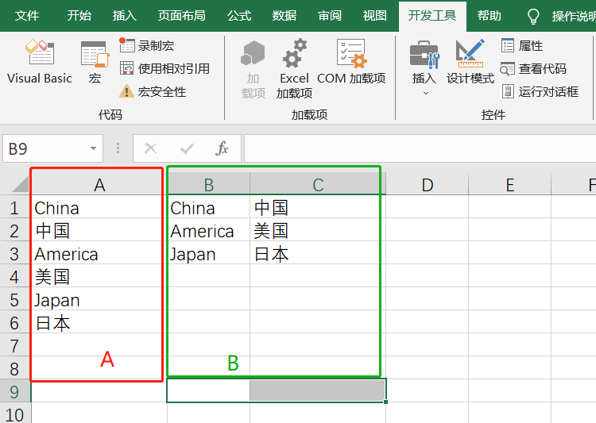
Task: Click cell B1 containing China
Action: (209, 207)
